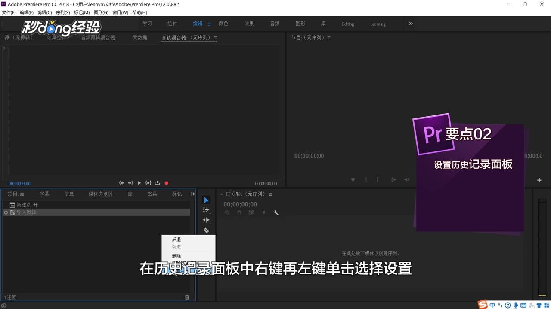
Task: Click the blue mixer timecode 00;00;00;00
Action: (19, 184)
